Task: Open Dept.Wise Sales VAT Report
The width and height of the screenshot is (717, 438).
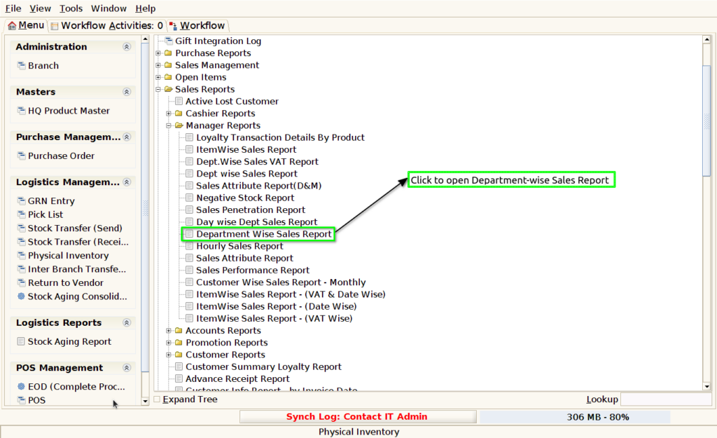Action: pos(257,162)
